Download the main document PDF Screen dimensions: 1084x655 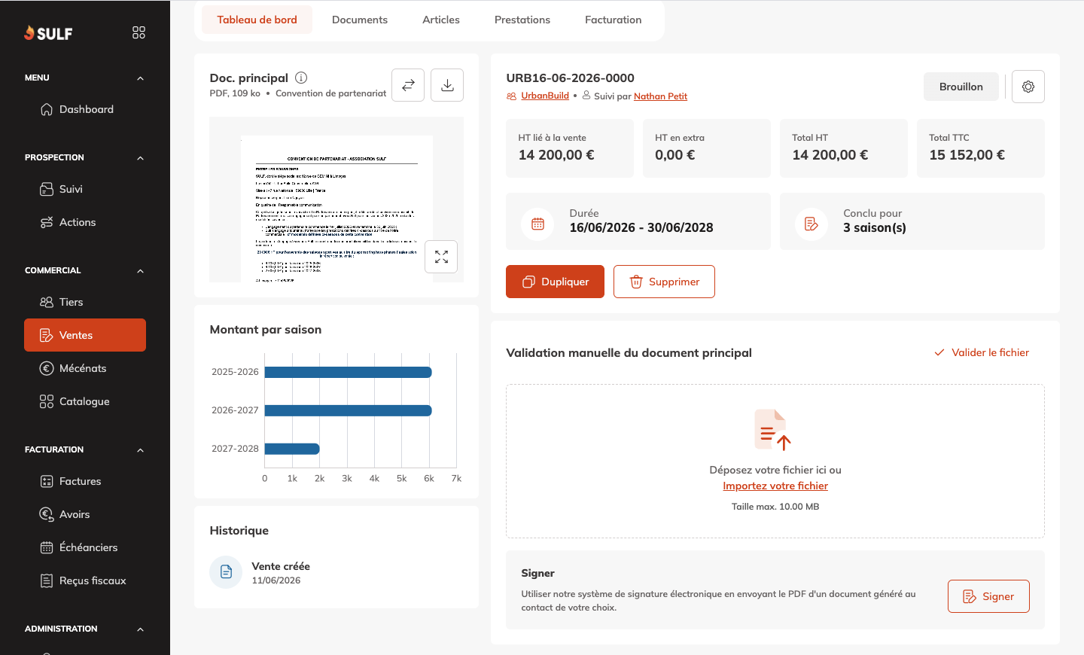click(447, 85)
